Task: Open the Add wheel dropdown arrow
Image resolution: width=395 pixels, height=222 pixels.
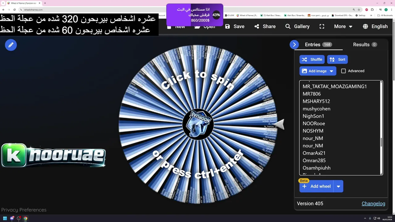Action: tap(339, 186)
